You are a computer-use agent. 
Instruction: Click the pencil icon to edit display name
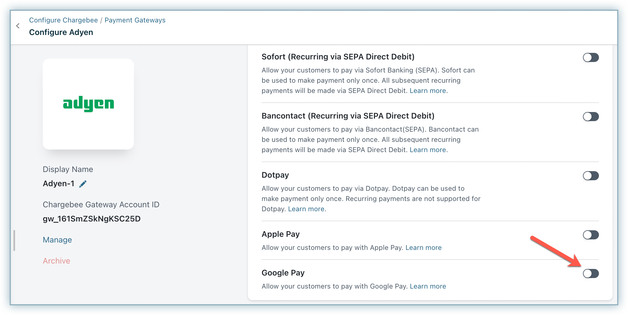pos(83,184)
